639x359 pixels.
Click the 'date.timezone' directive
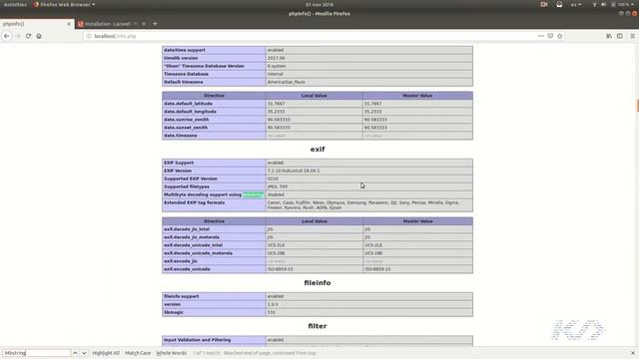pos(181,136)
